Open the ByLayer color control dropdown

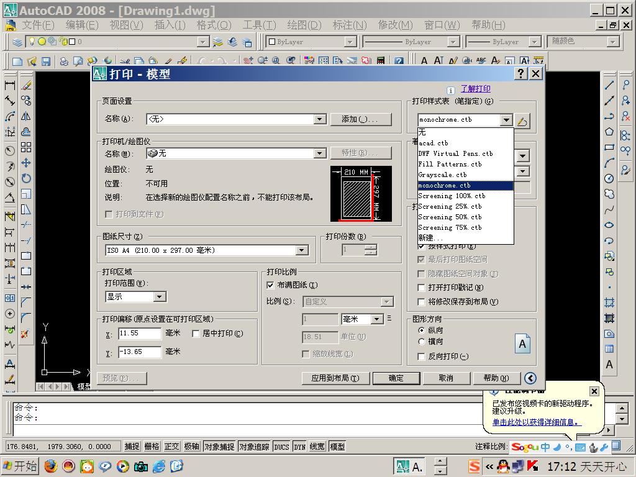click(x=350, y=42)
